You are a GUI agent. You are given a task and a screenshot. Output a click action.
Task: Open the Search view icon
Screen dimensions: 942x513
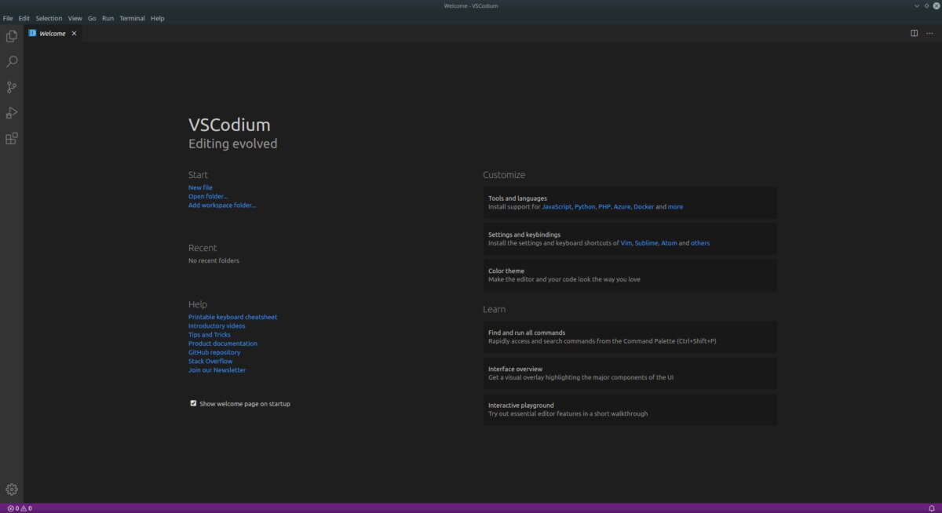pos(12,61)
